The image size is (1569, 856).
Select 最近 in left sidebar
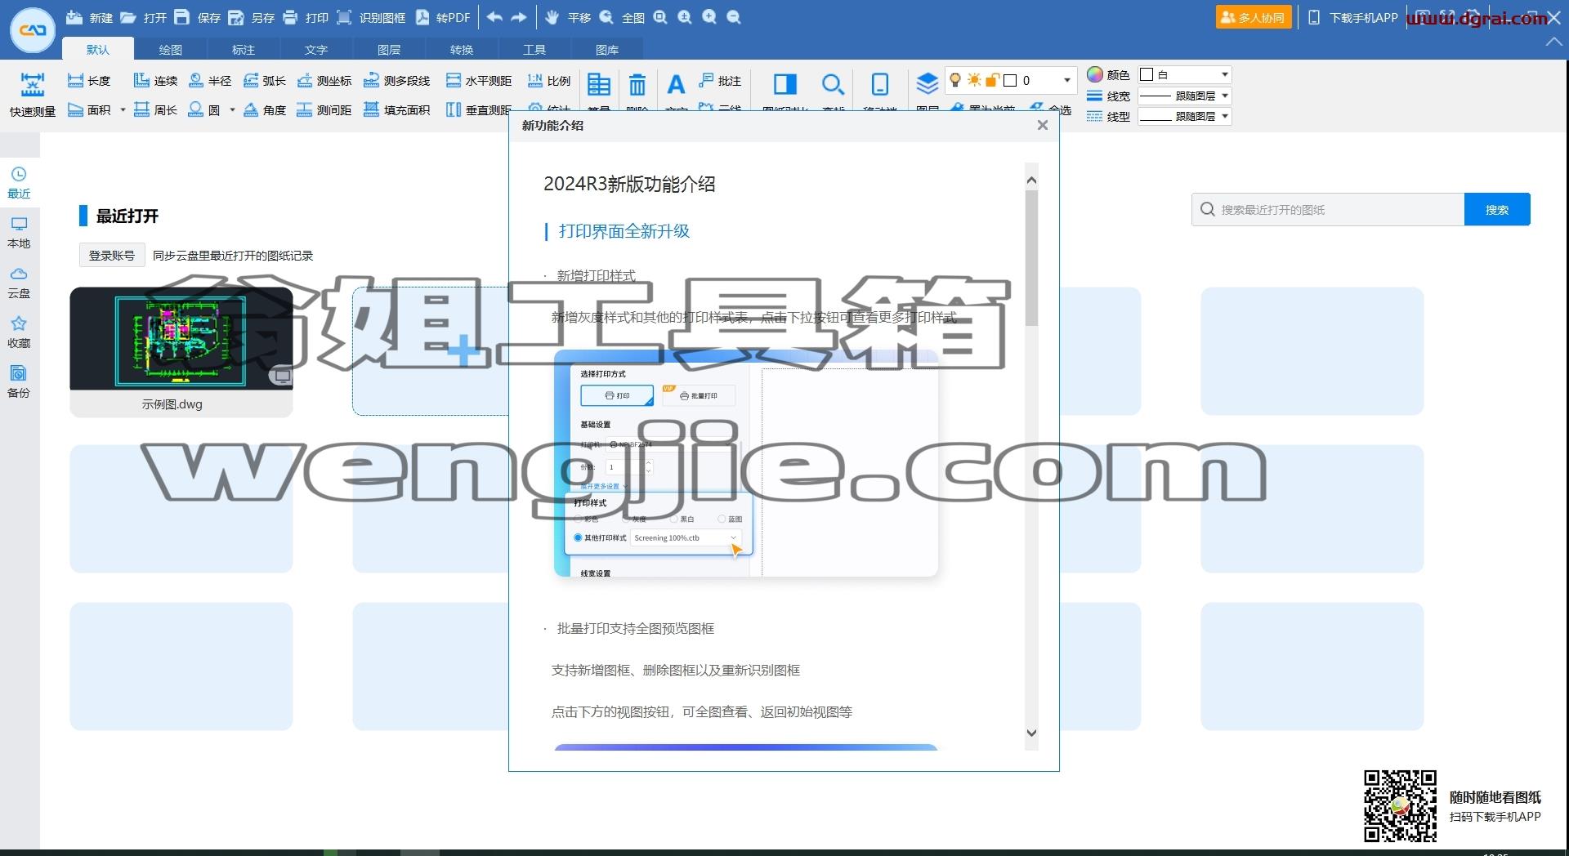tap(19, 182)
